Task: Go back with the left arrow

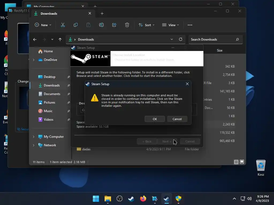Action: pos(35,40)
